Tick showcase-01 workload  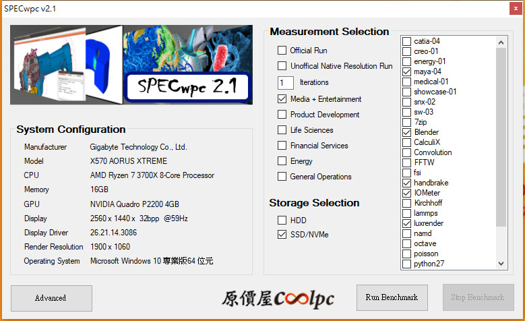(406, 92)
